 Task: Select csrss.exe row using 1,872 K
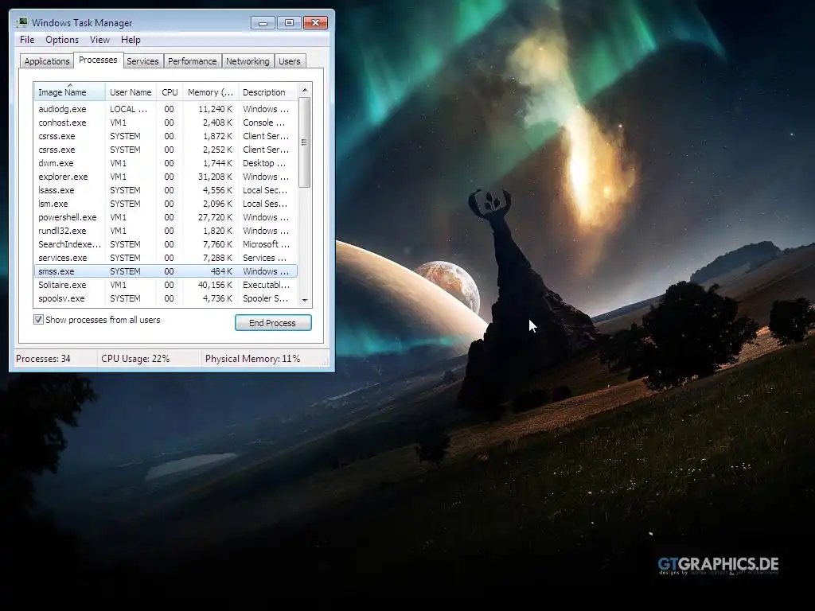click(166, 136)
